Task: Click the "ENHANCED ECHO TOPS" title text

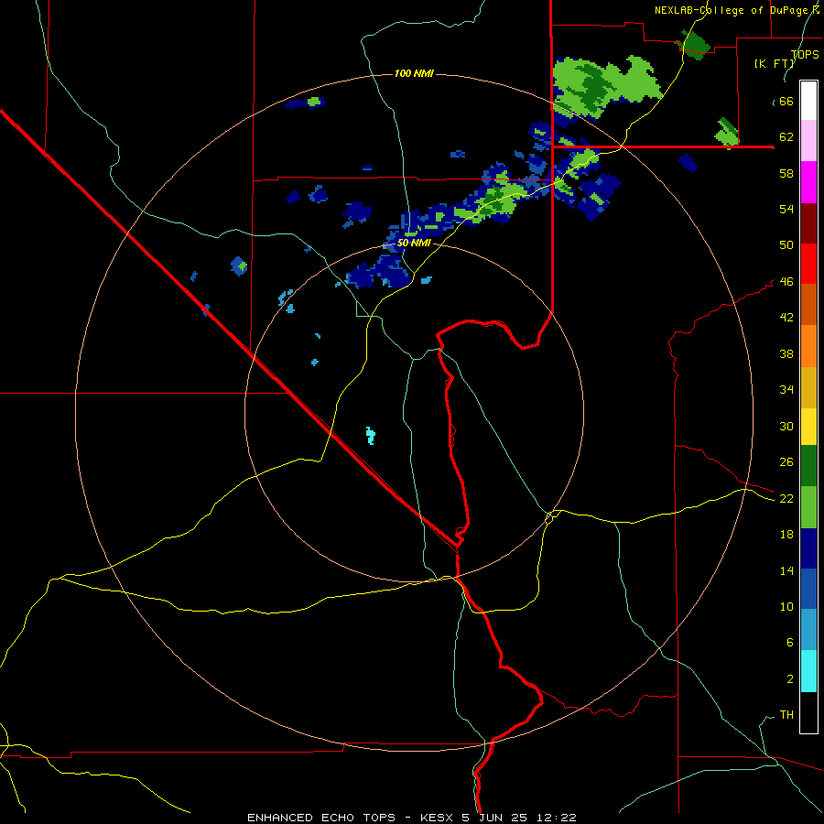Action: pyautogui.click(x=321, y=818)
